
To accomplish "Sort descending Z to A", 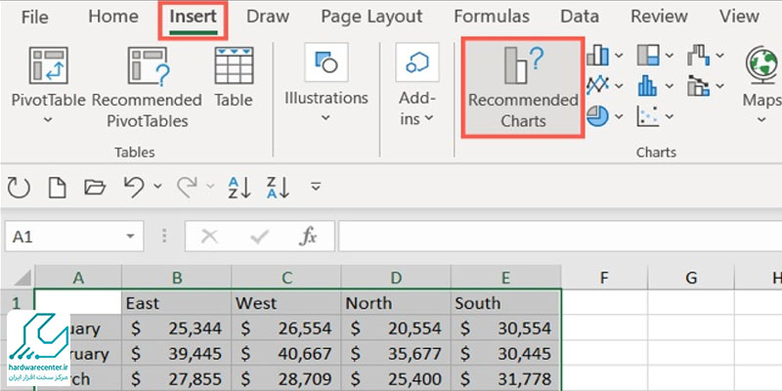I will (x=278, y=188).
